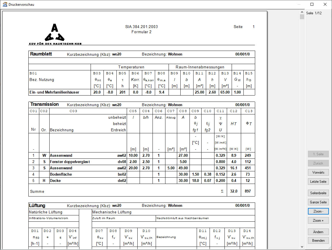Click the Zurück button
Screen dimensions: 332x250
[x=318, y=163]
